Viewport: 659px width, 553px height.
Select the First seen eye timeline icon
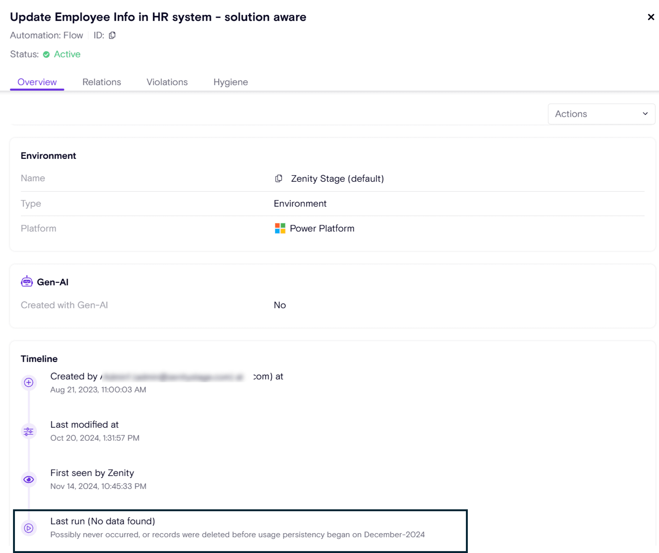[28, 479]
